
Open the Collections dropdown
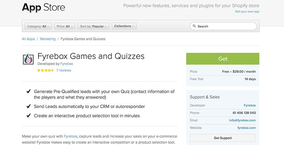[124, 26]
